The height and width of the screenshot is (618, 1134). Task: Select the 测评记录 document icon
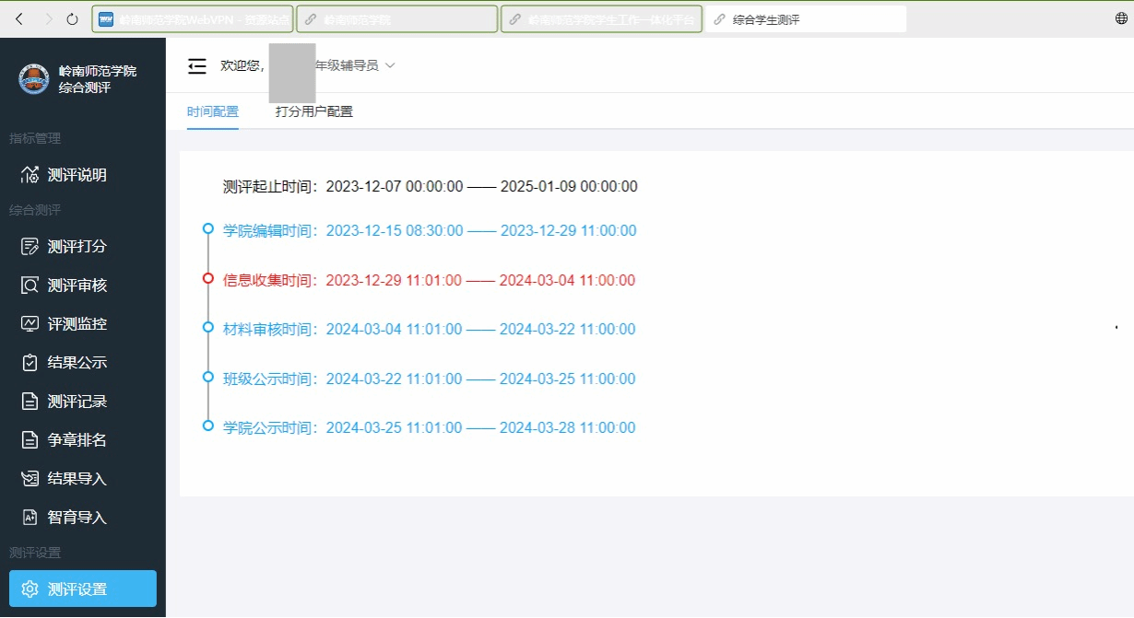click(30, 402)
